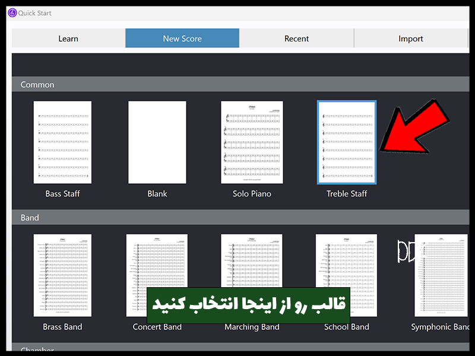
Task: Collapse the Common category header
Action: click(x=37, y=84)
